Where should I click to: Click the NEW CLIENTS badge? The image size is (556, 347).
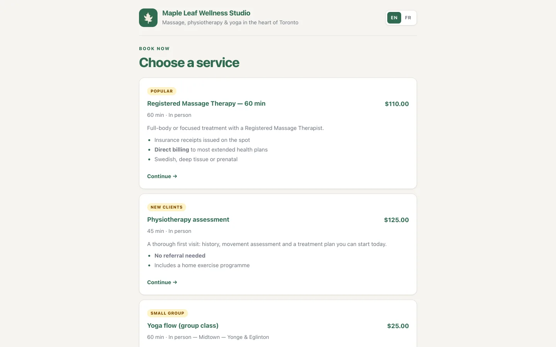click(x=166, y=207)
